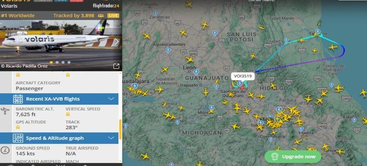Click the locked GPS Altitude padlock icon
This screenshot has height=166, width=367.
tap(18, 127)
